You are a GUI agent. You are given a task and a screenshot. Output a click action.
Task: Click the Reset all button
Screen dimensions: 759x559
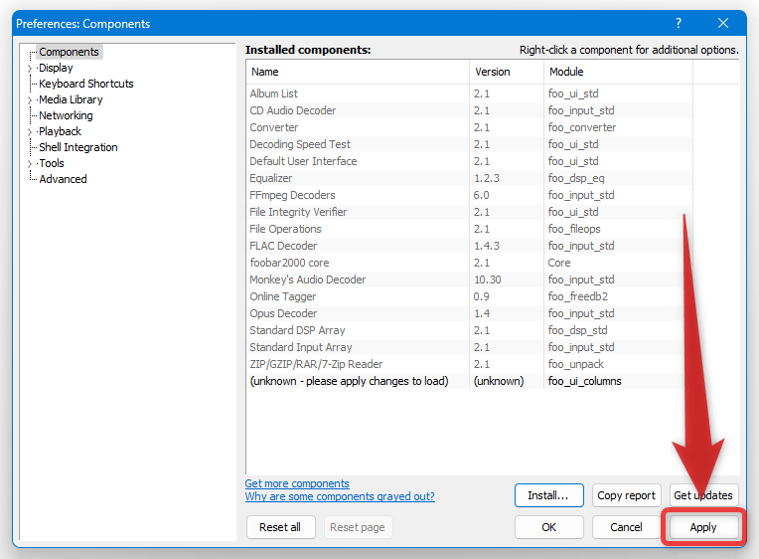[280, 527]
